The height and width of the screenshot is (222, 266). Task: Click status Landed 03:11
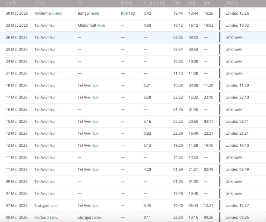pos(237,122)
